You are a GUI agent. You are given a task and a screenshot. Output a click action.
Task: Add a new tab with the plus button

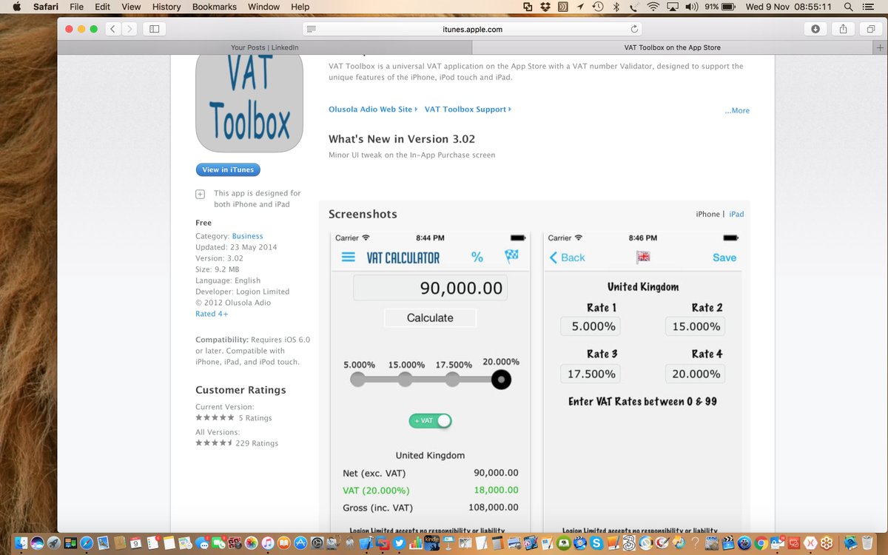[880, 47]
